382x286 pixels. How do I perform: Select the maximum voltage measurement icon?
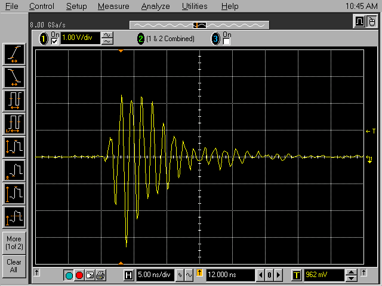14,194
